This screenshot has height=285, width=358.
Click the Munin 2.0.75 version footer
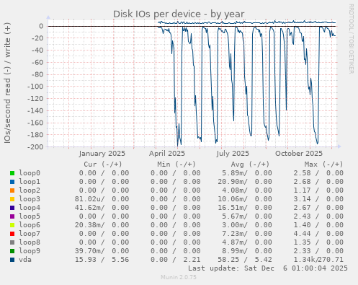179,277
